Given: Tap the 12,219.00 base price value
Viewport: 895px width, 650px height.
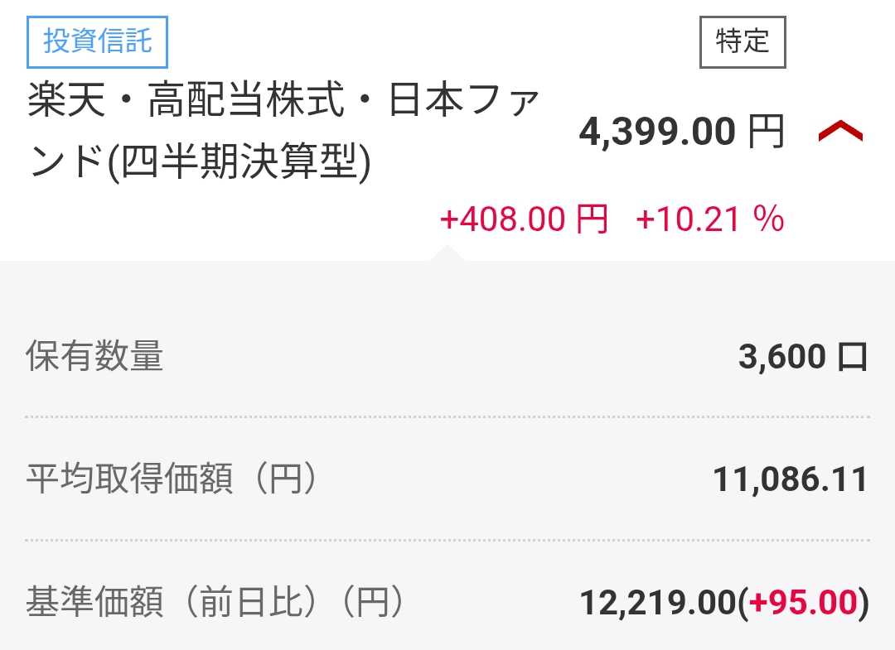Looking at the screenshot, I should point(657,604).
